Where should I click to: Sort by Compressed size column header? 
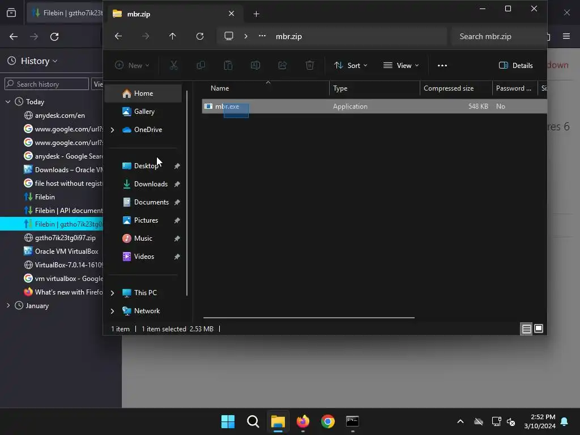coord(456,88)
